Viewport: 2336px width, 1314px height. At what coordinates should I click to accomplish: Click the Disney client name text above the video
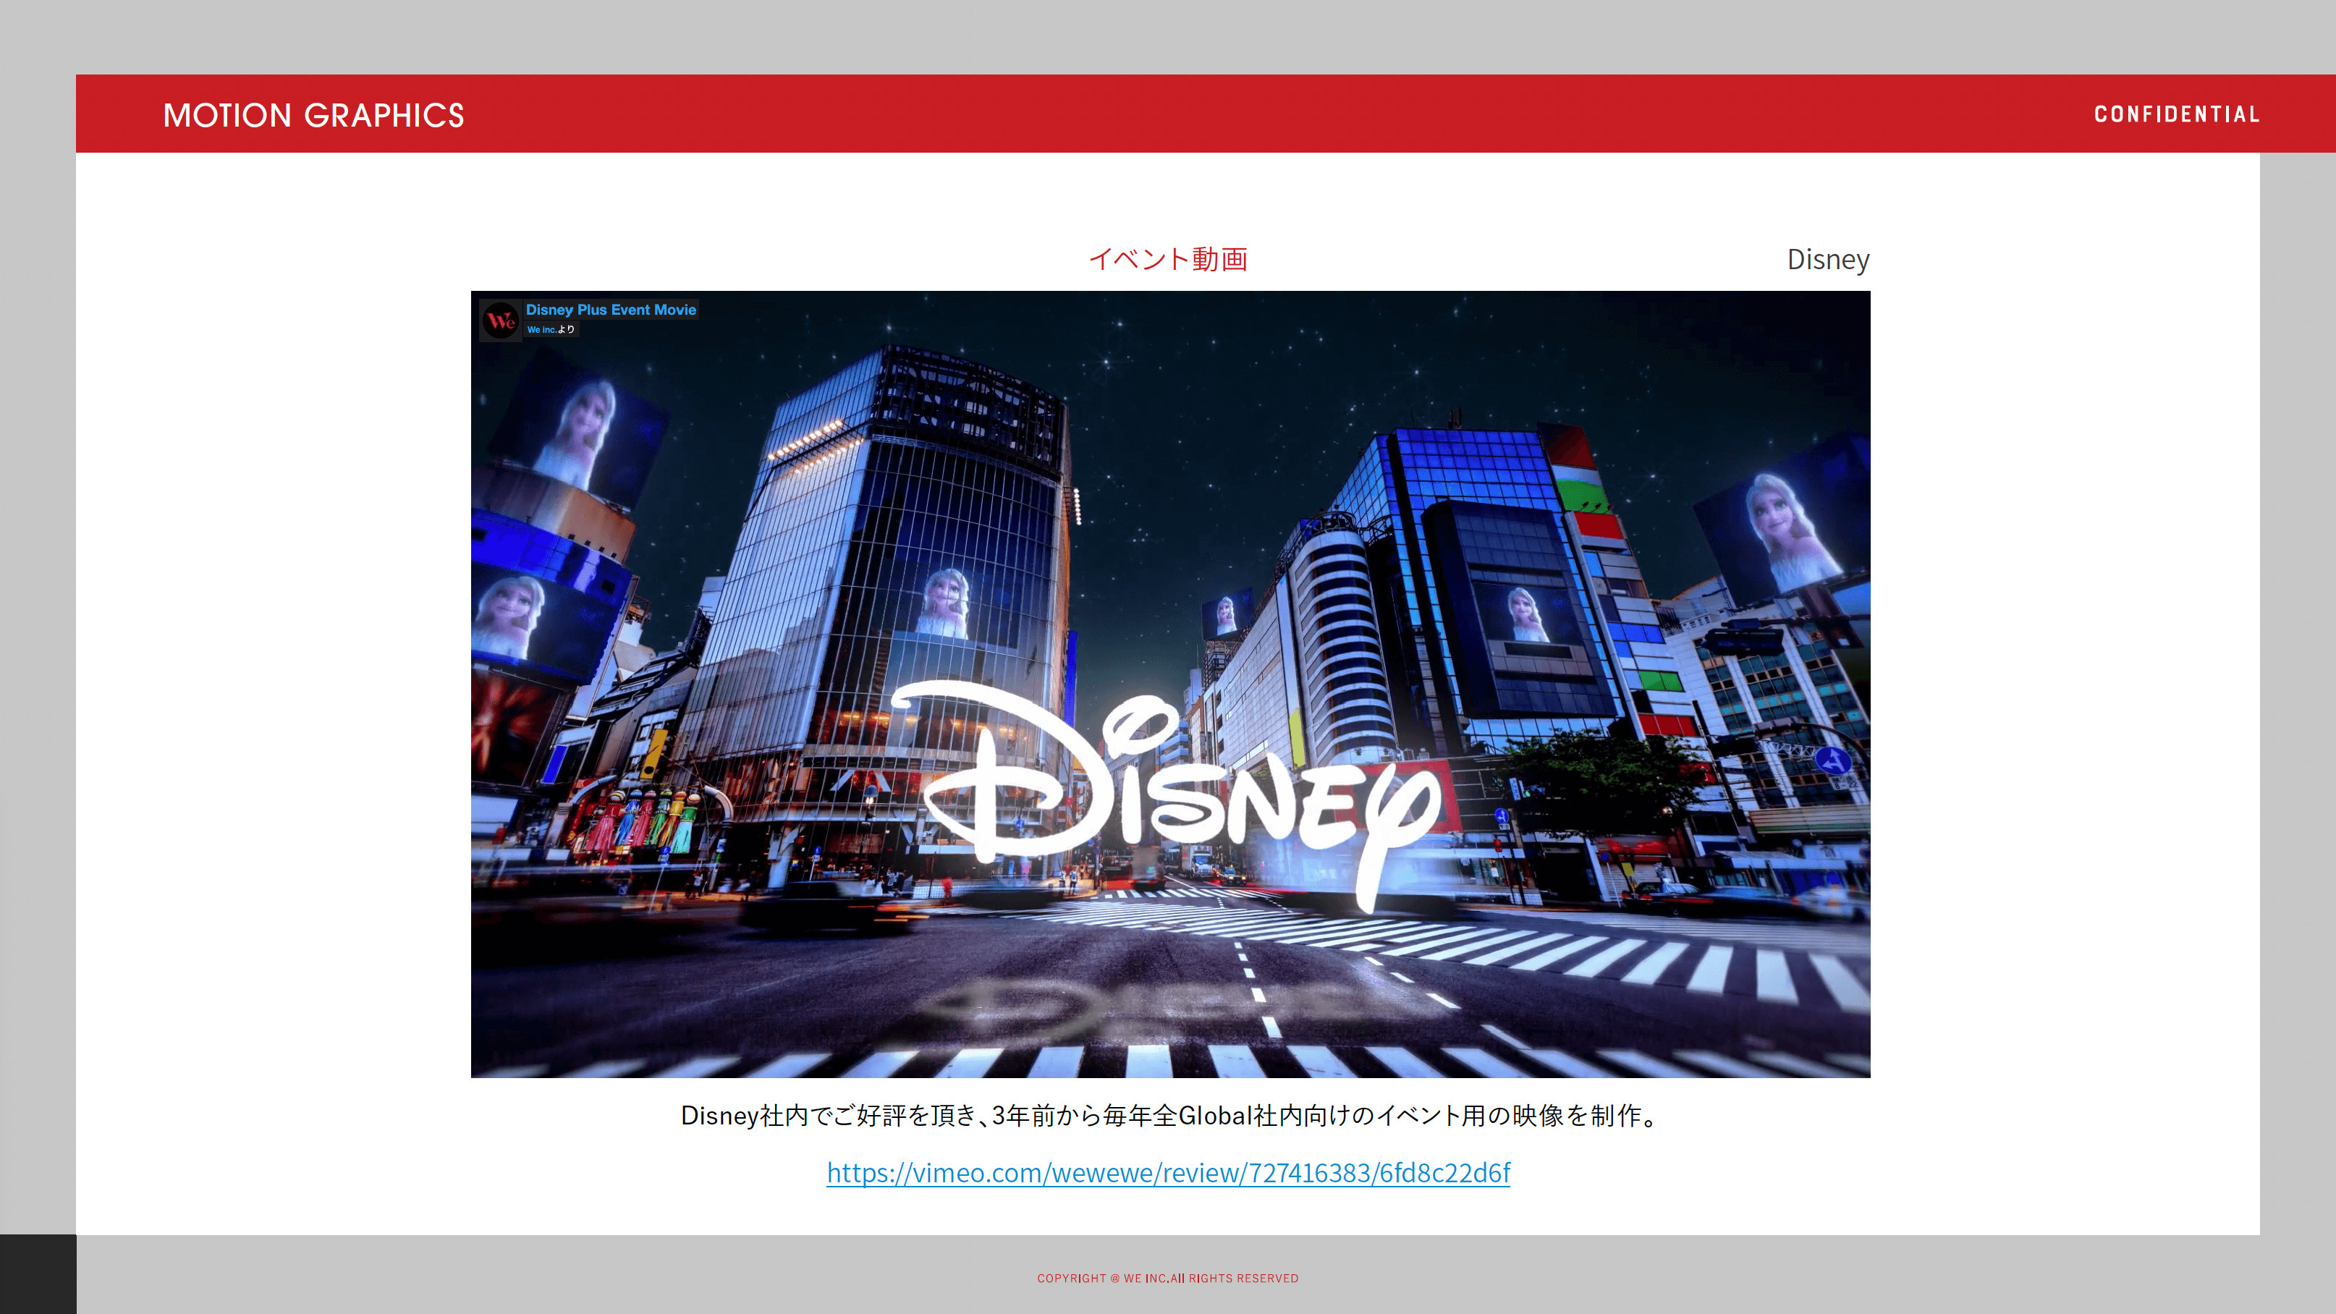pos(1827,259)
